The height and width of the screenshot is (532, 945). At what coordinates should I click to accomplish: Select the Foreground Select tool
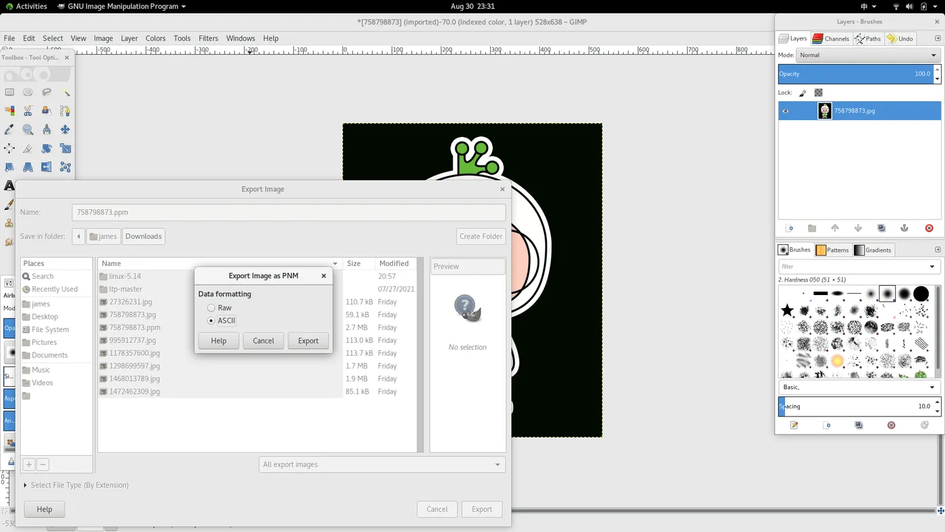[x=47, y=111]
